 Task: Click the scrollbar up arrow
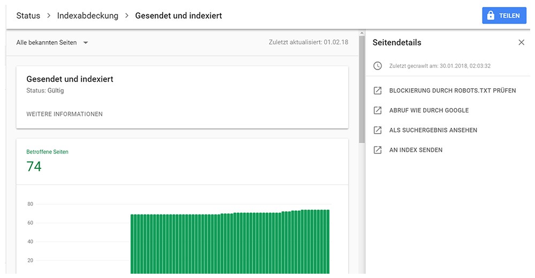(362, 33)
